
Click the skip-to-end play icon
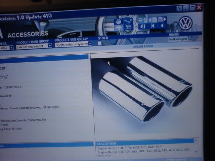pyautogui.click(x=142, y=26)
